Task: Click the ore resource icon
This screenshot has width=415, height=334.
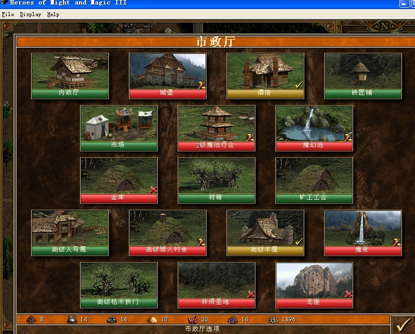Action: point(112,320)
